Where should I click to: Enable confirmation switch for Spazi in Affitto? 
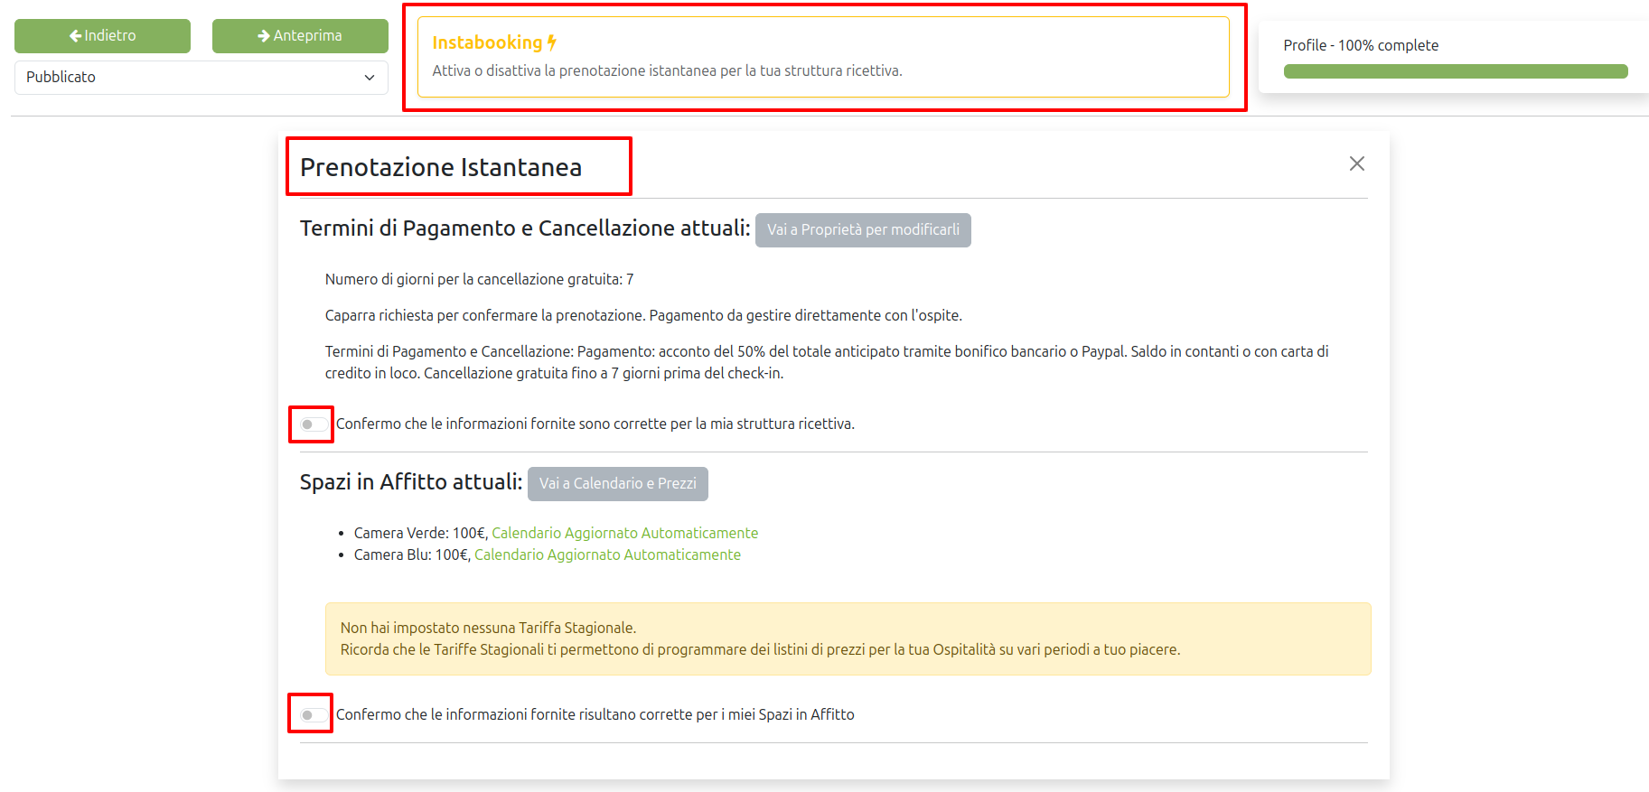[x=313, y=715]
